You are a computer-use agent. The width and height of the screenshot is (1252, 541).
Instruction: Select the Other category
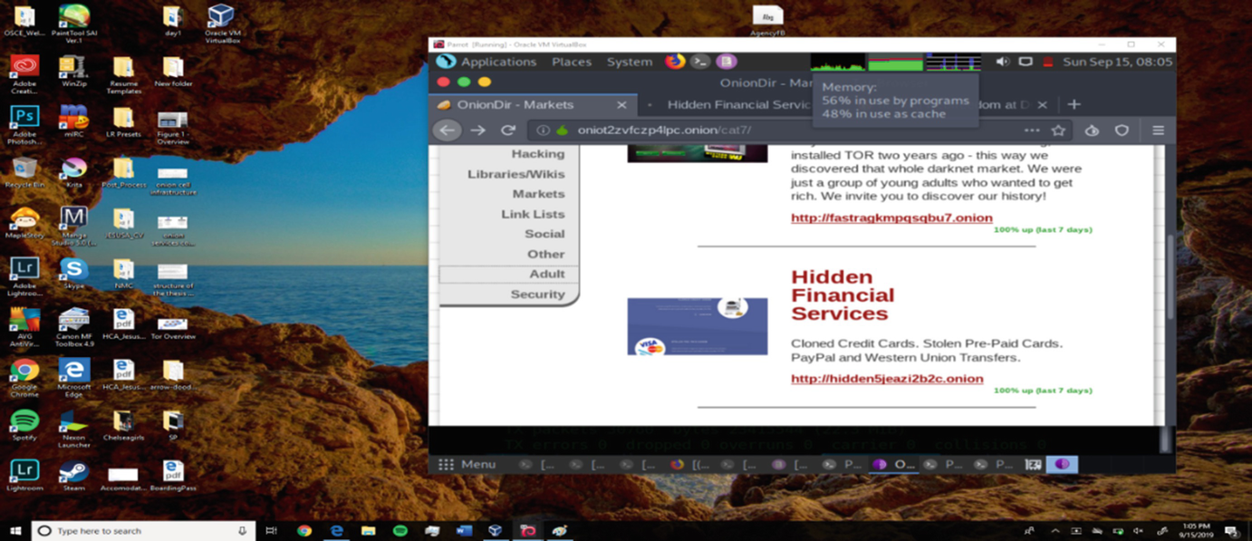point(546,254)
